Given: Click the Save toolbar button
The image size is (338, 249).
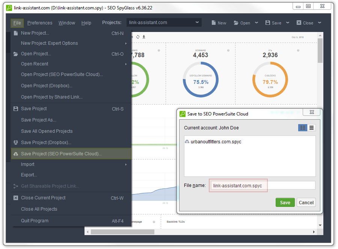Looking at the screenshot, I should coord(273,23).
